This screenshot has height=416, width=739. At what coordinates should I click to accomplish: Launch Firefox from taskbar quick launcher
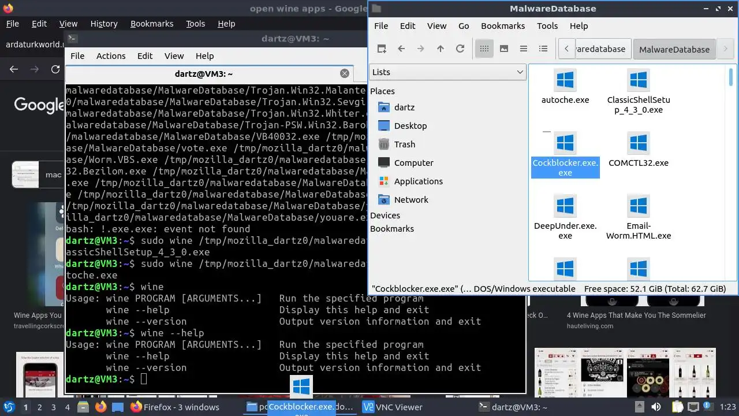(x=100, y=407)
